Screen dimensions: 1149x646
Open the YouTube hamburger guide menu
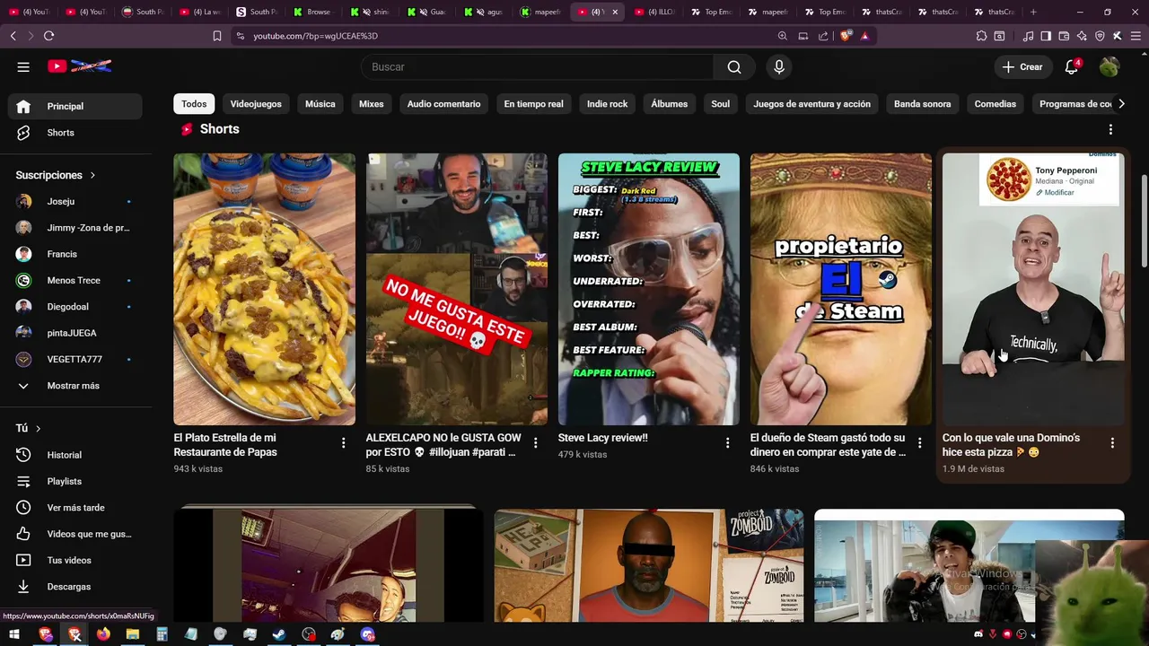tap(23, 66)
